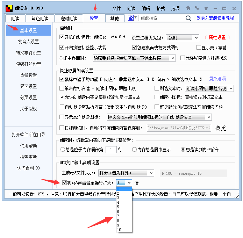Click the home icon in title bar
The image size is (243, 238).
[x=188, y=8]
